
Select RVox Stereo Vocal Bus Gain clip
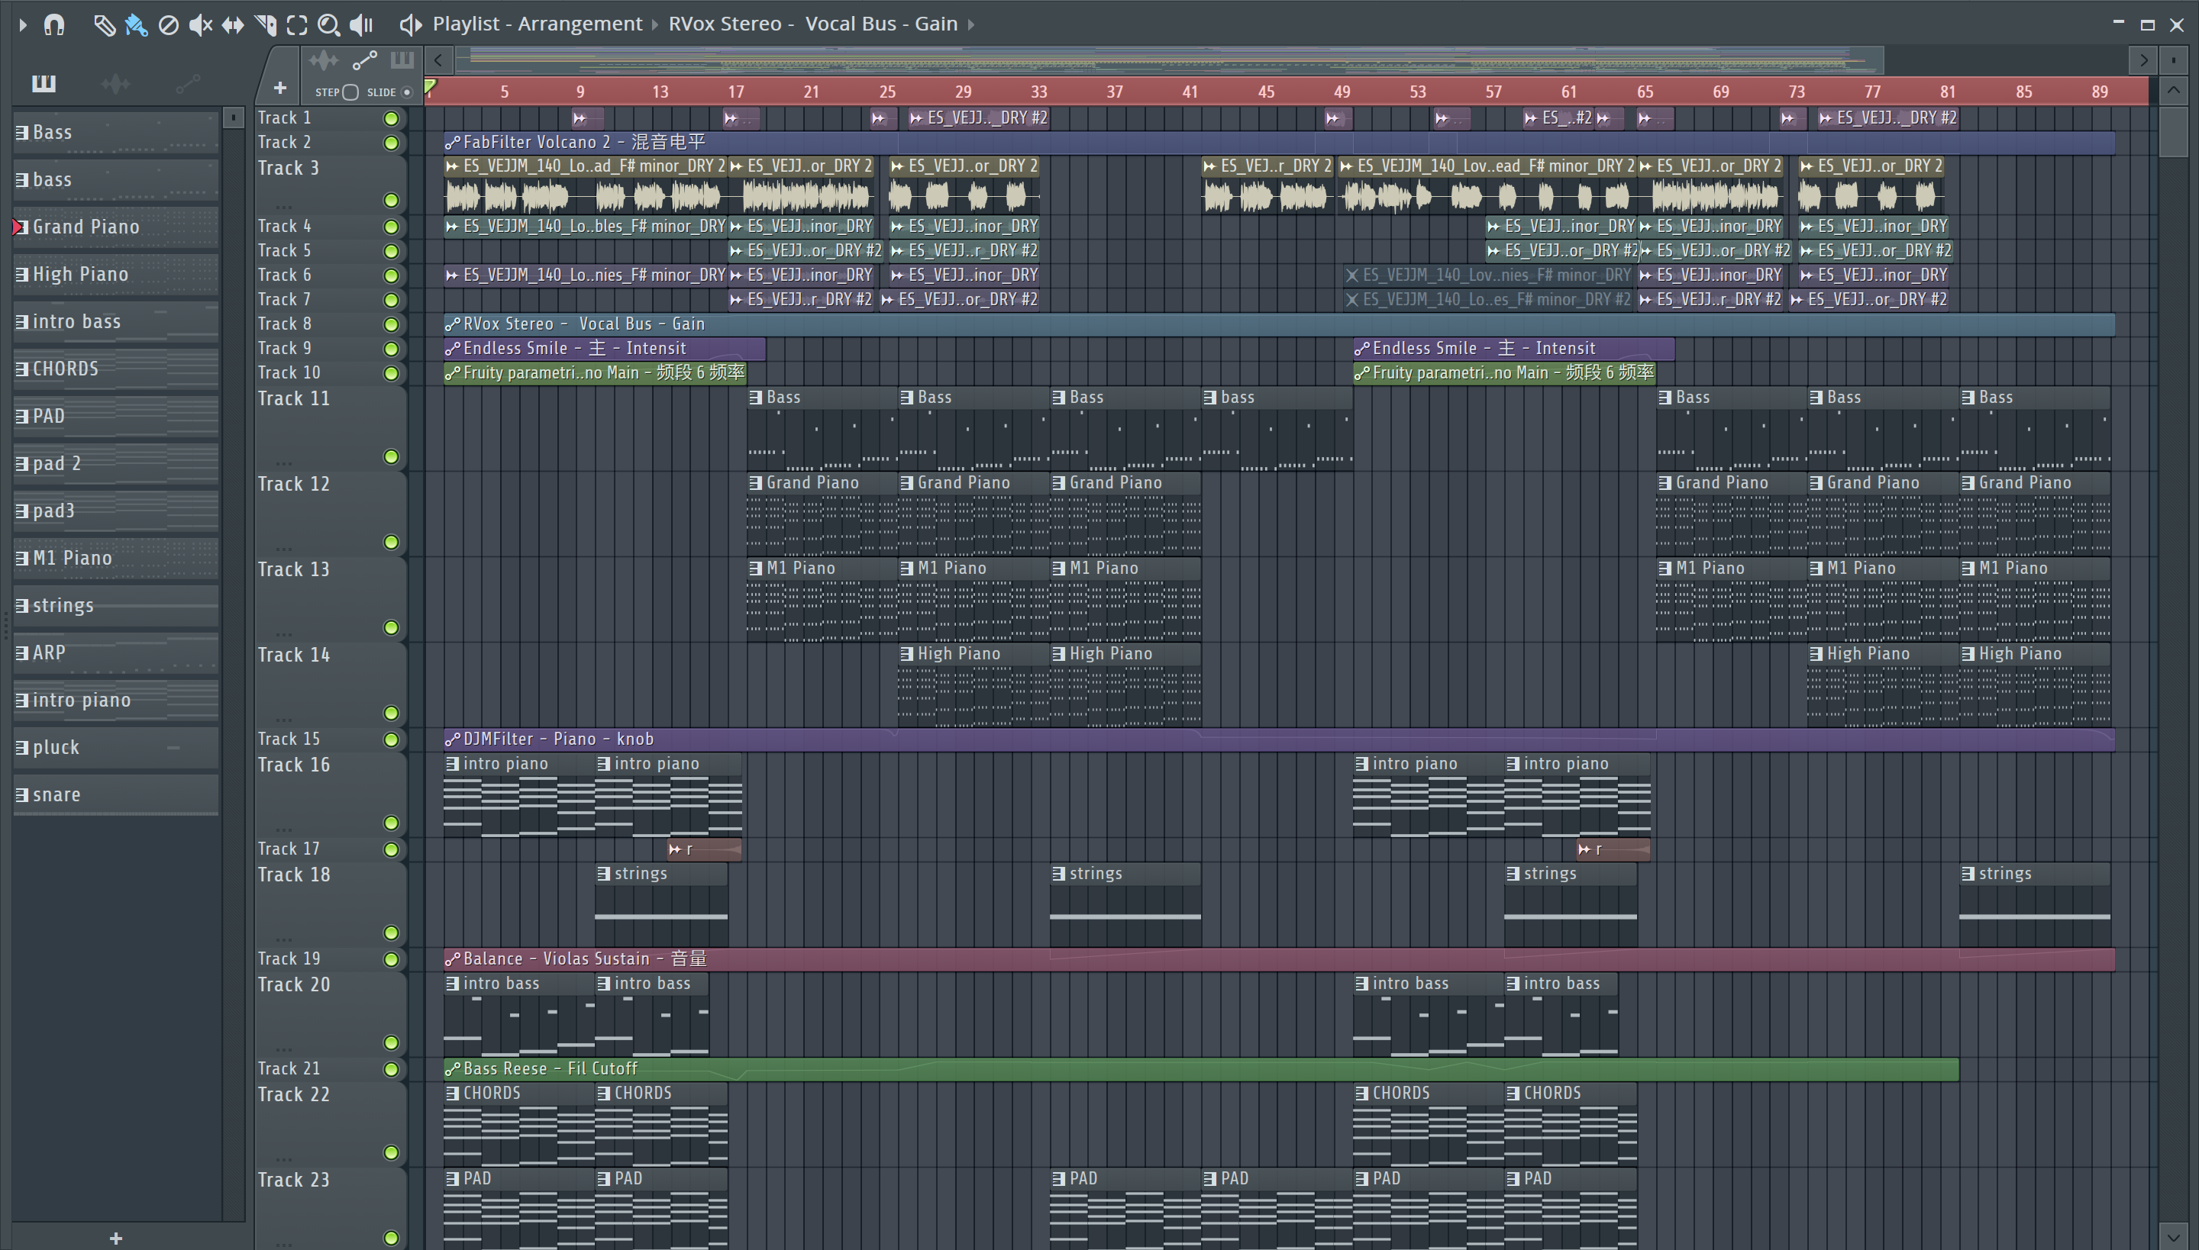[x=1279, y=324]
